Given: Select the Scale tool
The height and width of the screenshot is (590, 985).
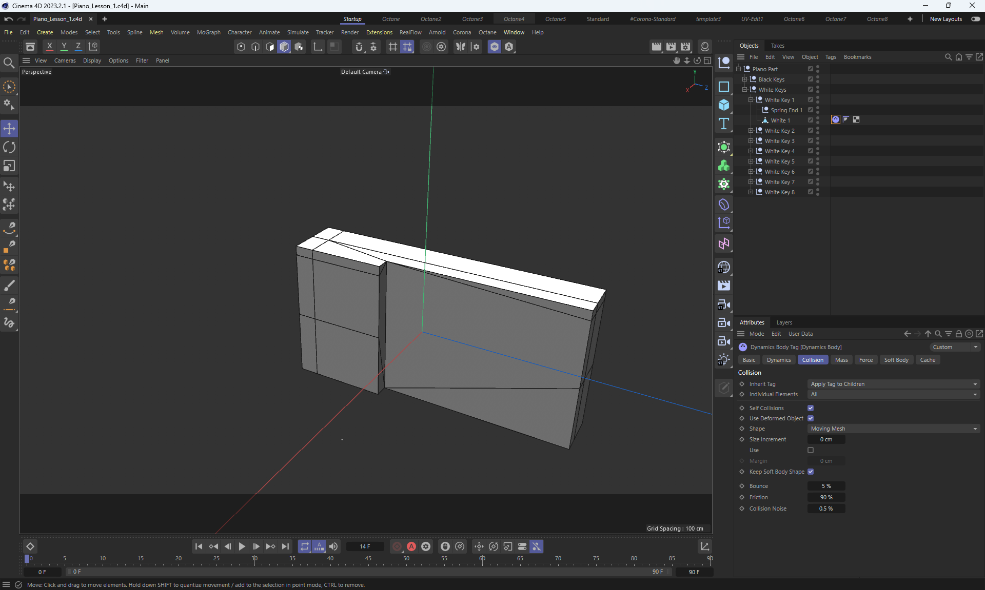Looking at the screenshot, I should pos(9,166).
